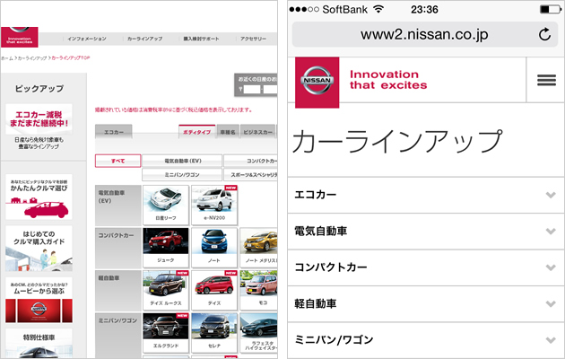Screen dimensions: 565x359
Task: Open インフォメーション in desktop navigation
Action: [87, 39]
